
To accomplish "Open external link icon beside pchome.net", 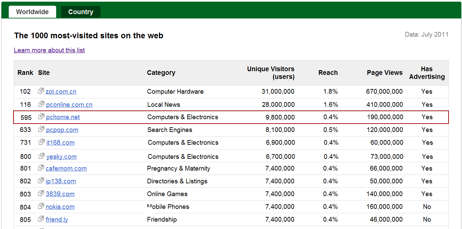I will pyautogui.click(x=41, y=117).
